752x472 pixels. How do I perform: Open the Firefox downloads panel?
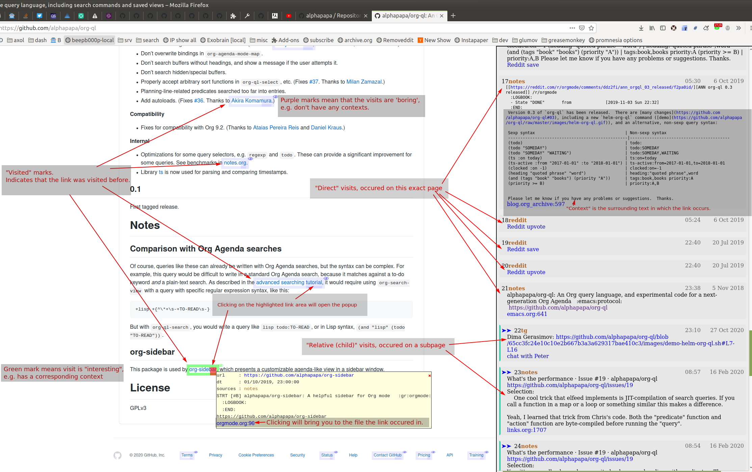click(x=641, y=28)
